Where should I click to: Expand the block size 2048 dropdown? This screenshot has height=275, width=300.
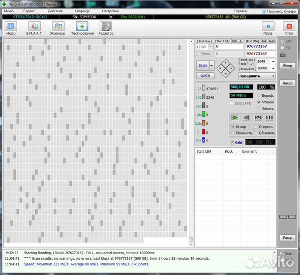coord(273,62)
